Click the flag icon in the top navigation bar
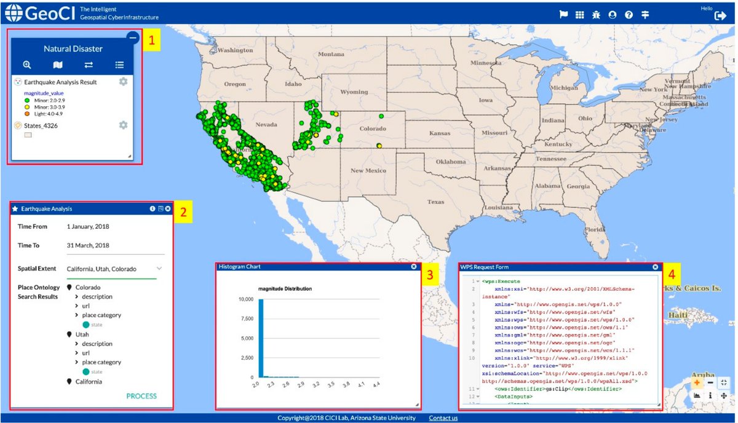738x423 pixels. tap(563, 14)
